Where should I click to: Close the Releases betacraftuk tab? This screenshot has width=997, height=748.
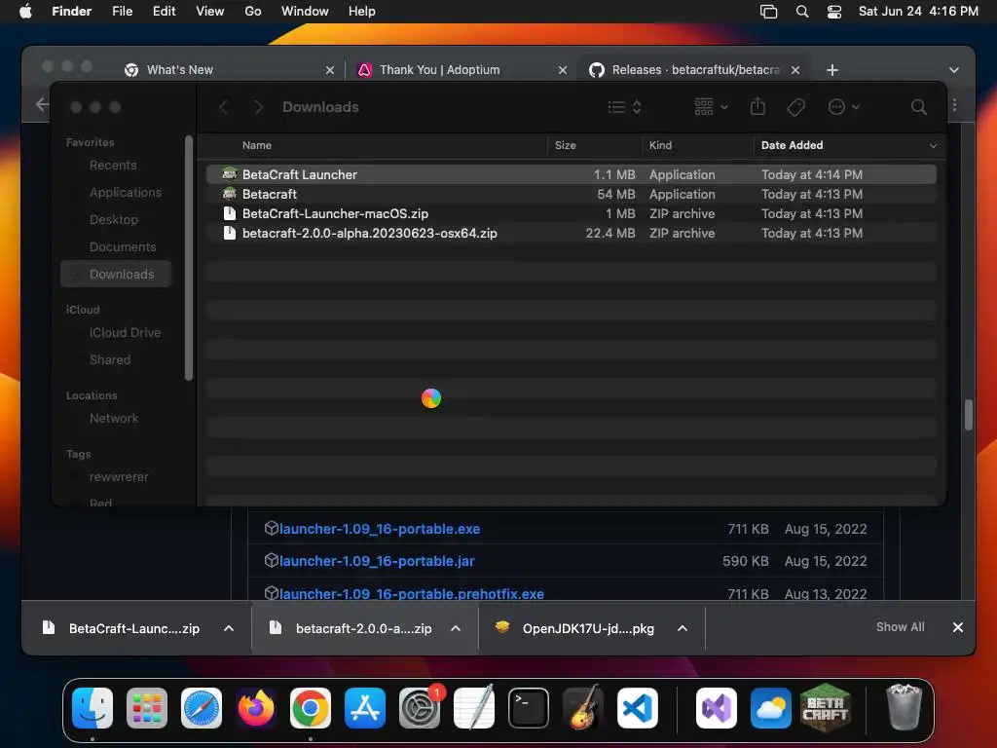pos(795,70)
